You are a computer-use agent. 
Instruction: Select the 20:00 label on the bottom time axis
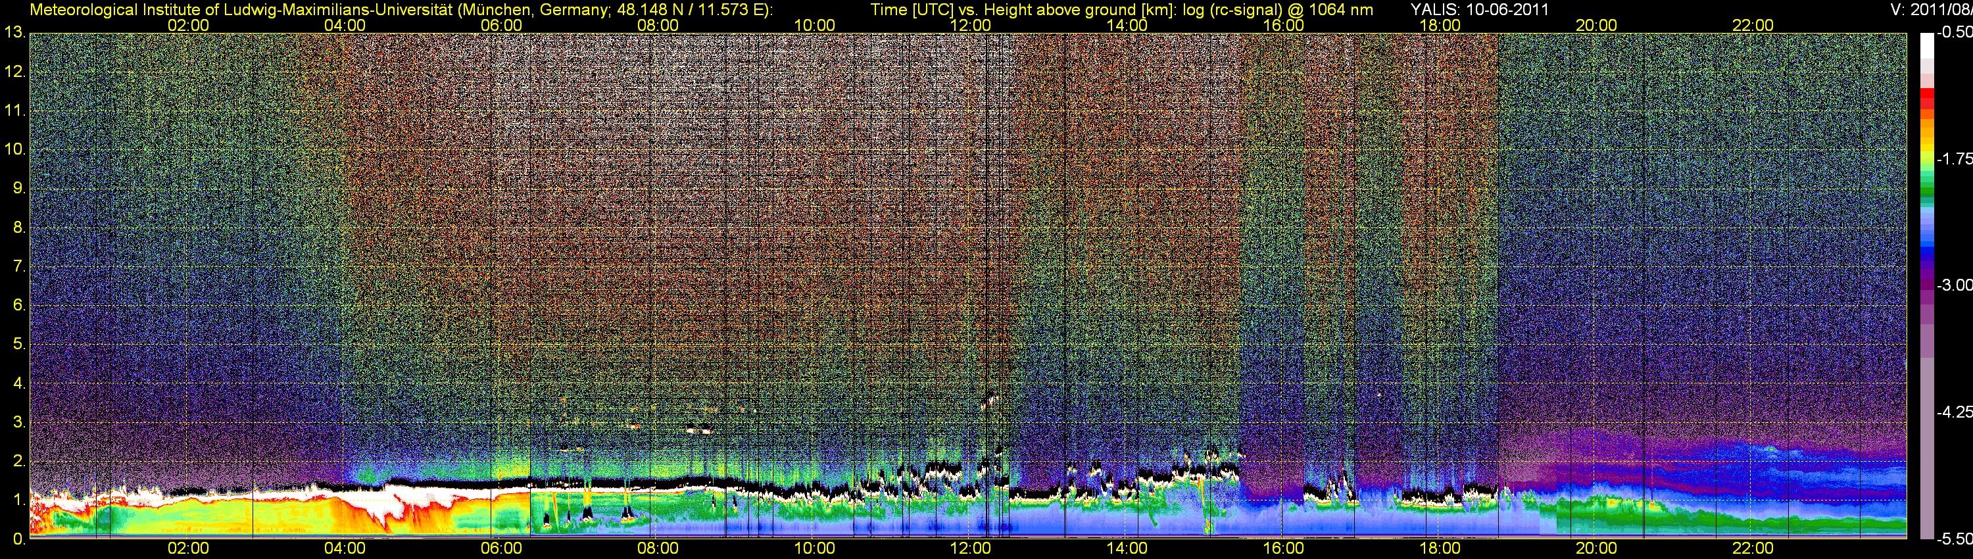click(1596, 548)
